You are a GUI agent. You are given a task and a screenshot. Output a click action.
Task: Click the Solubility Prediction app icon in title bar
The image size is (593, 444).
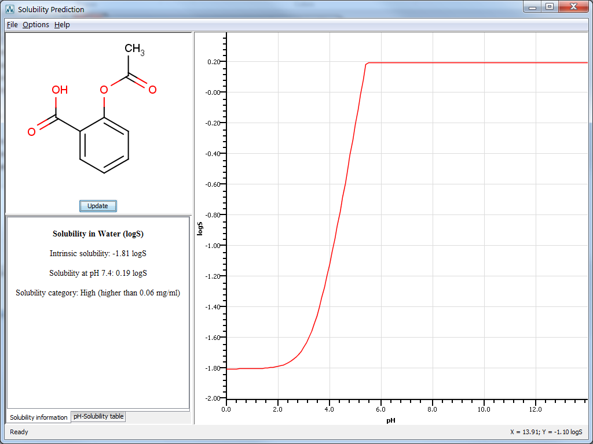10,9
